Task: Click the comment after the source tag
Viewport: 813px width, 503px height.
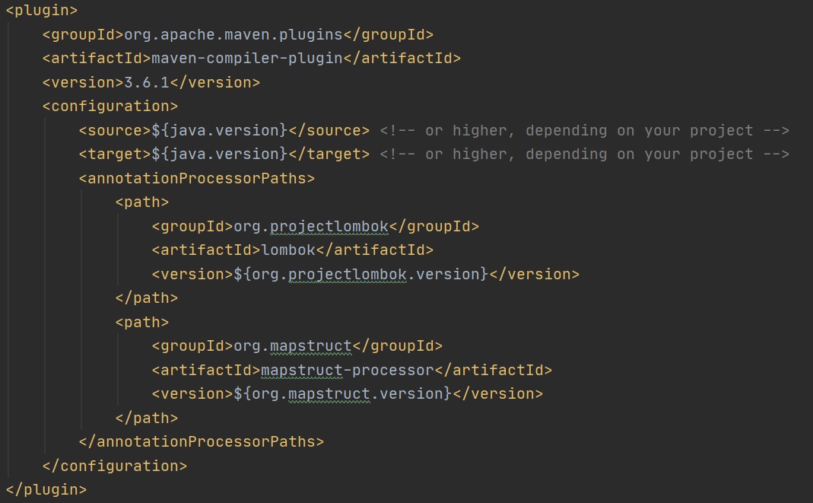Action: 584,130
